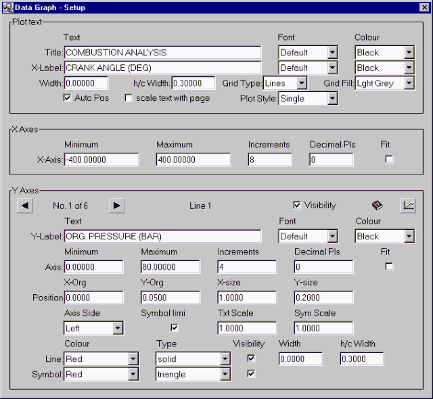Image resolution: width=433 pixels, height=399 pixels.
Task: Click the Plot text h/c Width field
Action: 193,83
